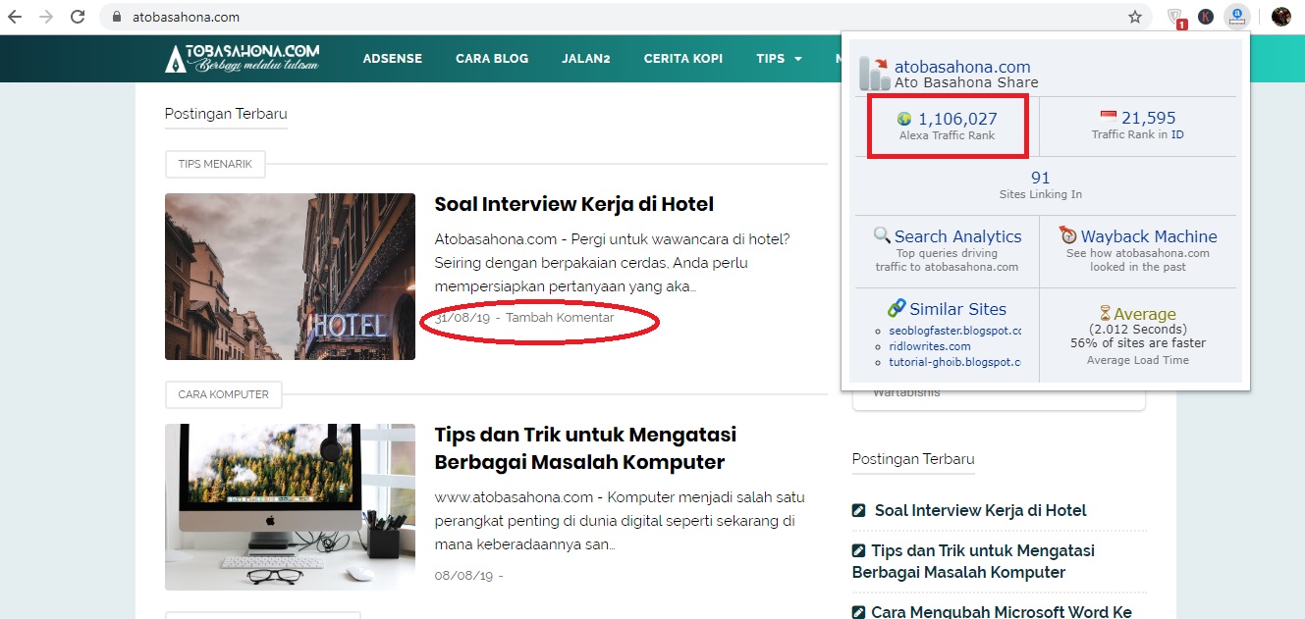Click the 1,106,027 Alexa Traffic Rank value
The height and width of the screenshot is (619, 1305).
click(x=957, y=119)
